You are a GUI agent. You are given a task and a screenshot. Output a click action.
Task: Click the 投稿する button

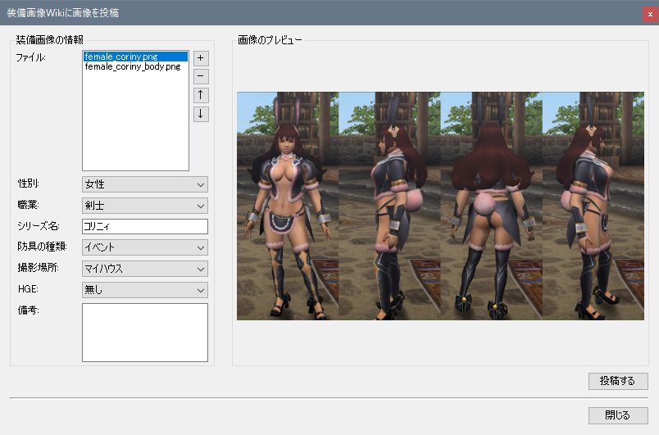coord(618,381)
